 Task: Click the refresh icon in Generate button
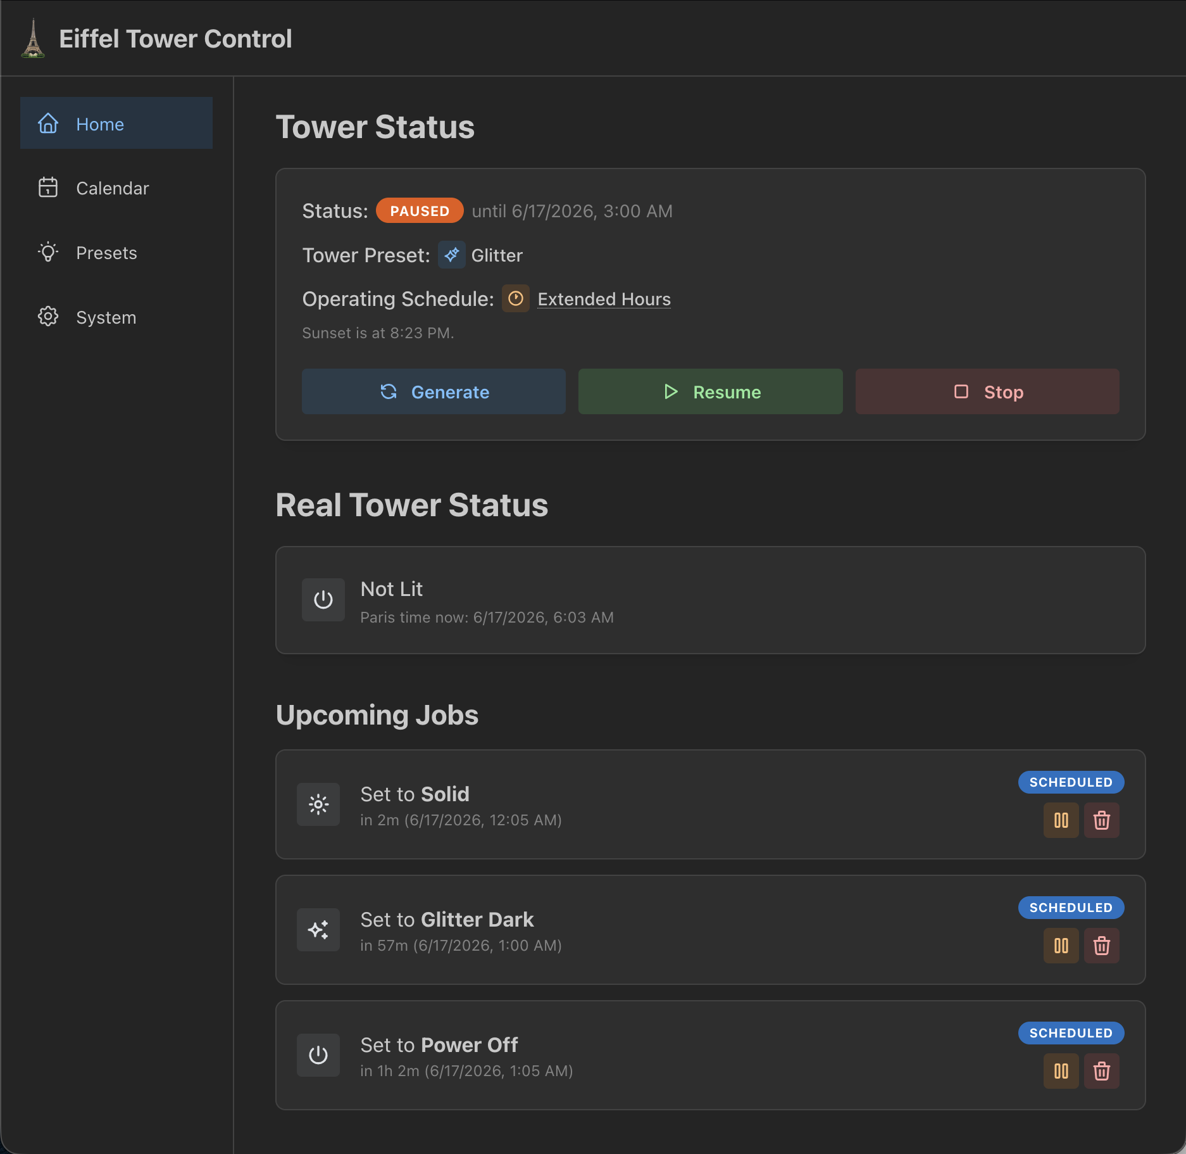click(389, 391)
